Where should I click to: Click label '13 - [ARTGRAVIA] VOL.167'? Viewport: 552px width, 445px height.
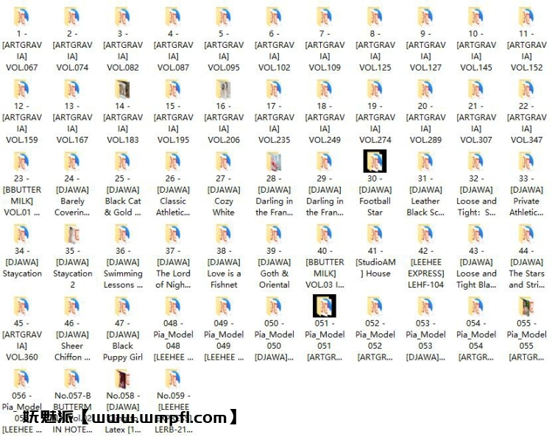pyautogui.click(x=72, y=123)
